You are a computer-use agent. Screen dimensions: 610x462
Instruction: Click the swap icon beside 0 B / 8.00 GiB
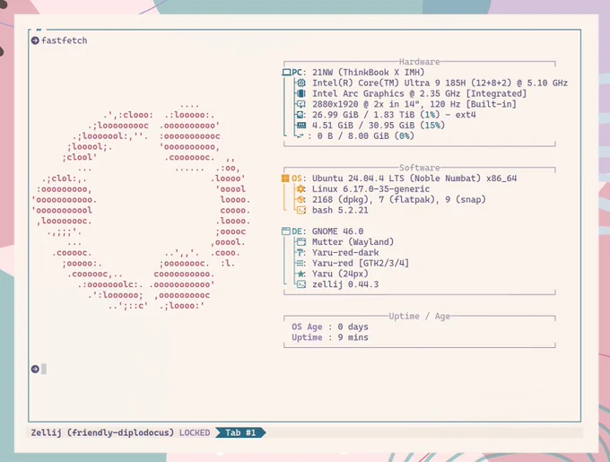300,135
